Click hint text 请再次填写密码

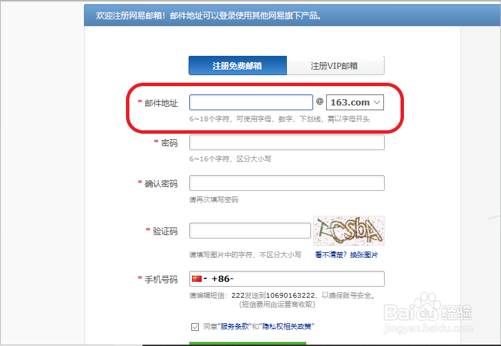214,200
